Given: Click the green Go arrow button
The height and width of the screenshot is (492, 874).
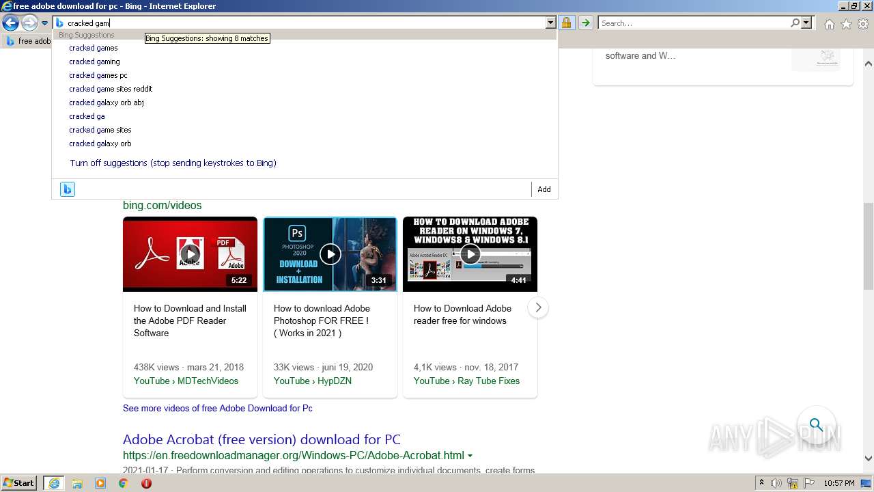Looking at the screenshot, I should point(585,23).
